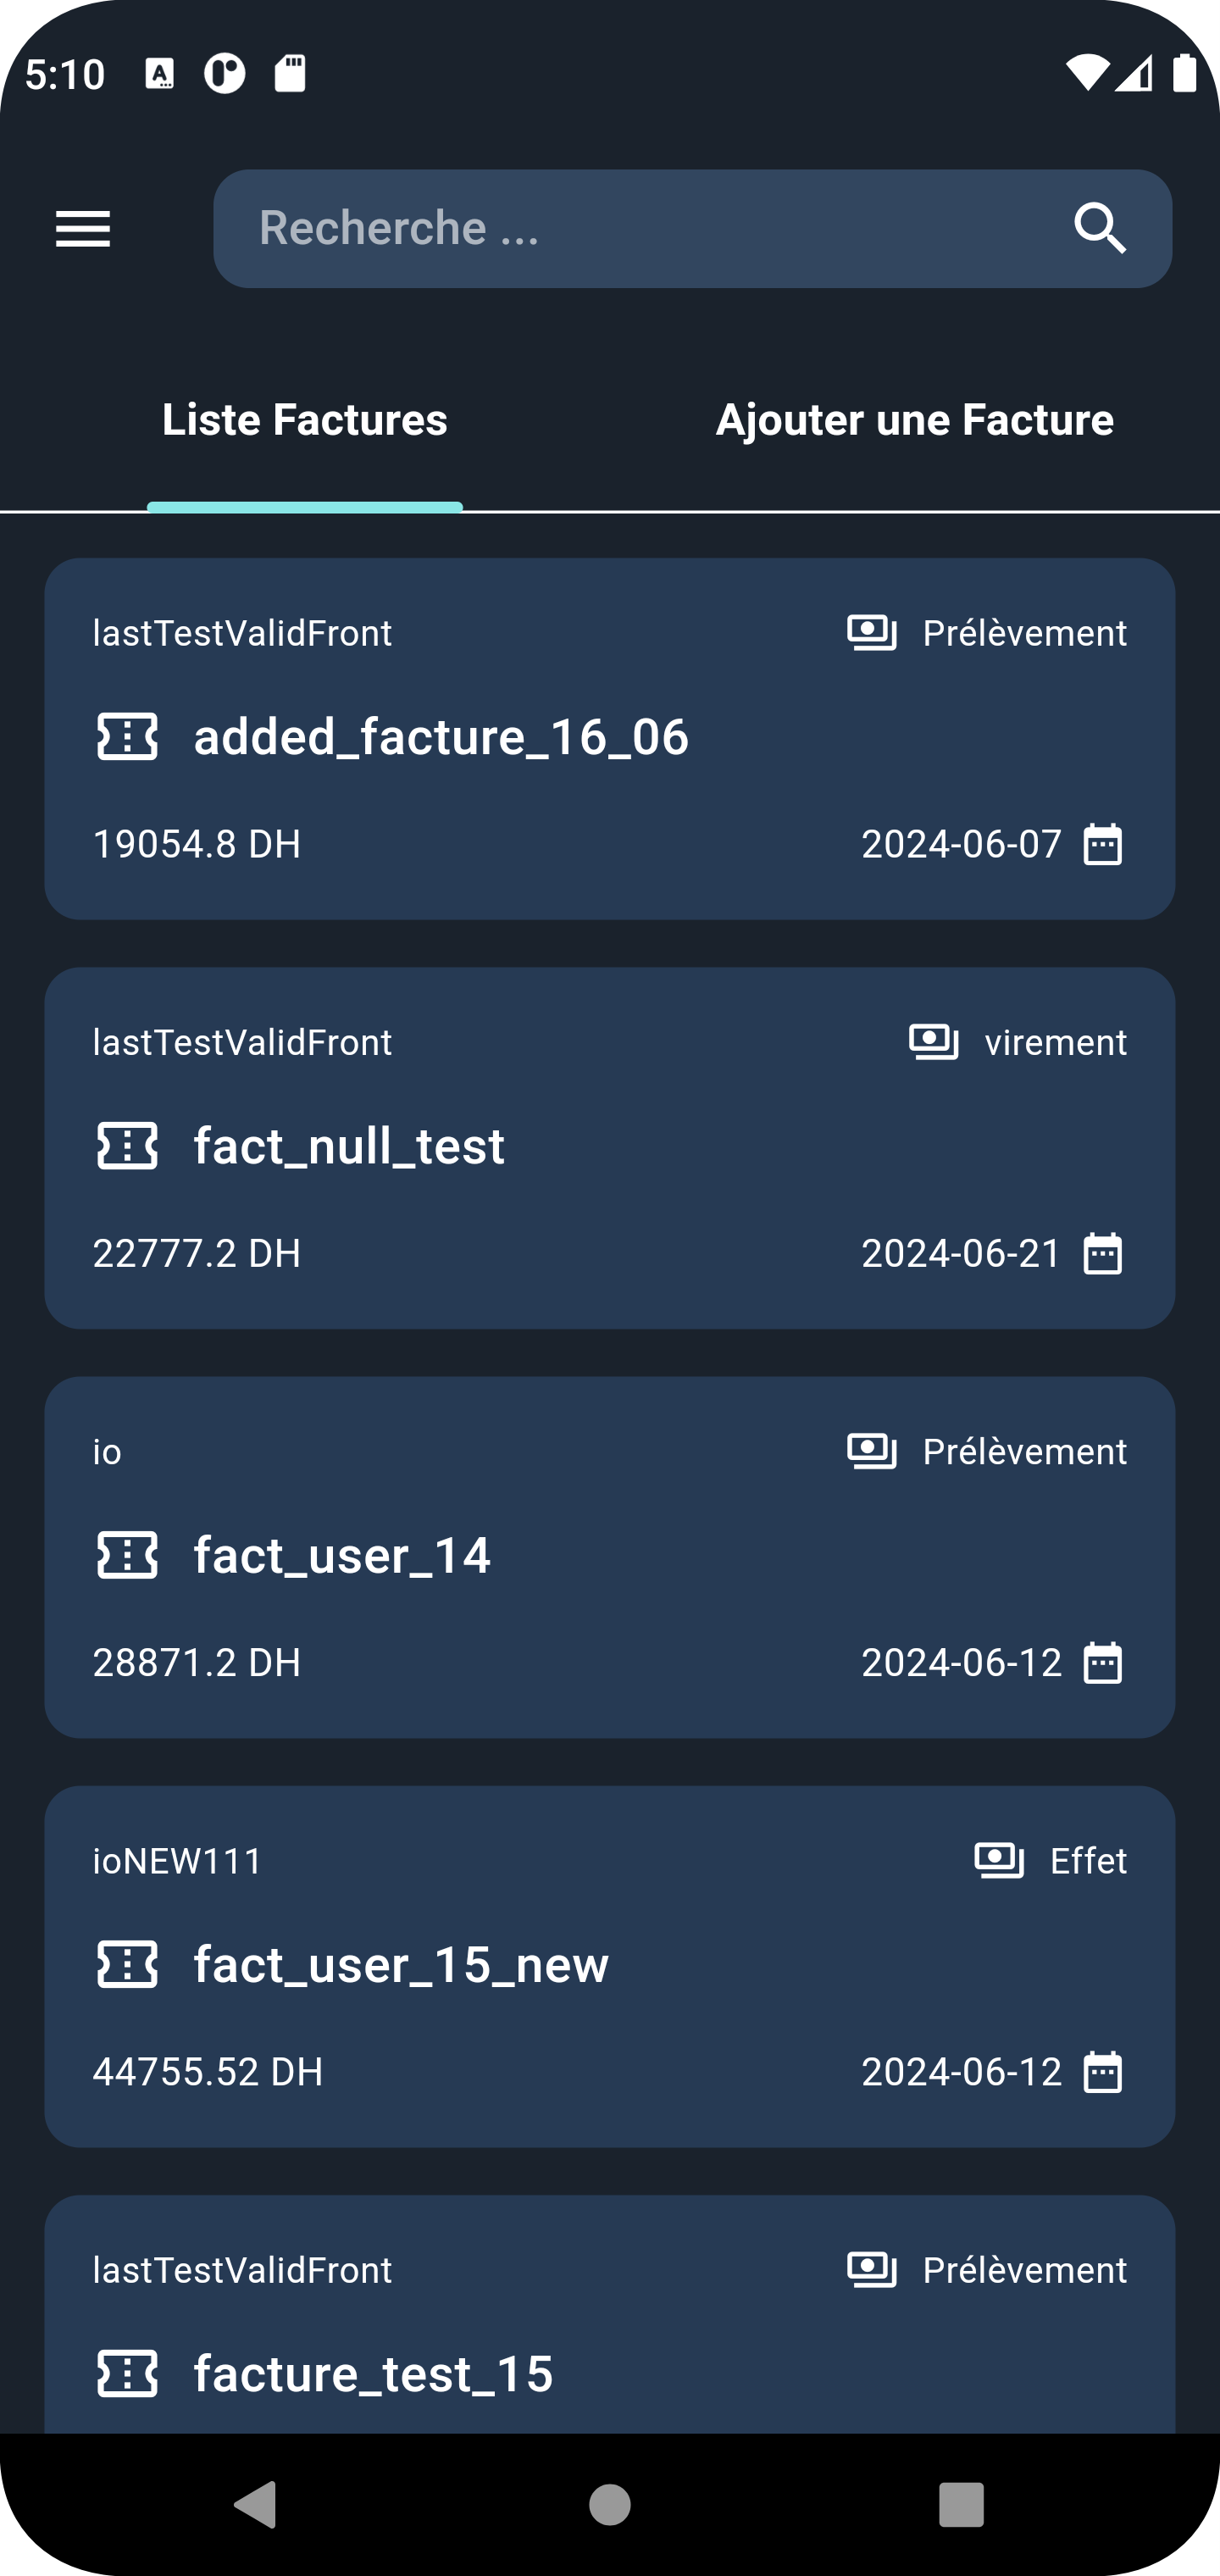This screenshot has width=1220, height=2576.
Task: Select the fact_user_14 invoice amount 28871.2 DH
Action: coord(197,1662)
